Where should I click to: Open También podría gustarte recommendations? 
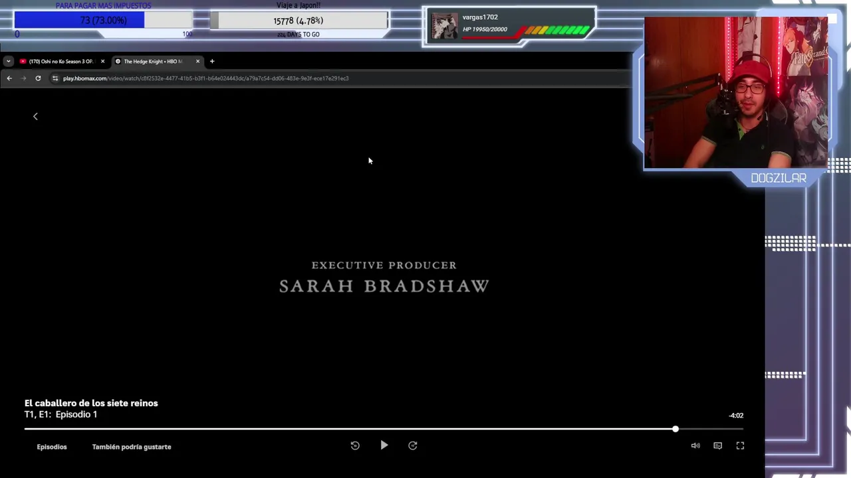click(132, 447)
